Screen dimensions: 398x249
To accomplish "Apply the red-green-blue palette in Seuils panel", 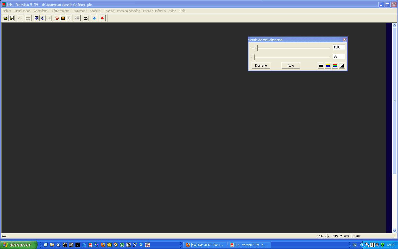I will pos(335,66).
